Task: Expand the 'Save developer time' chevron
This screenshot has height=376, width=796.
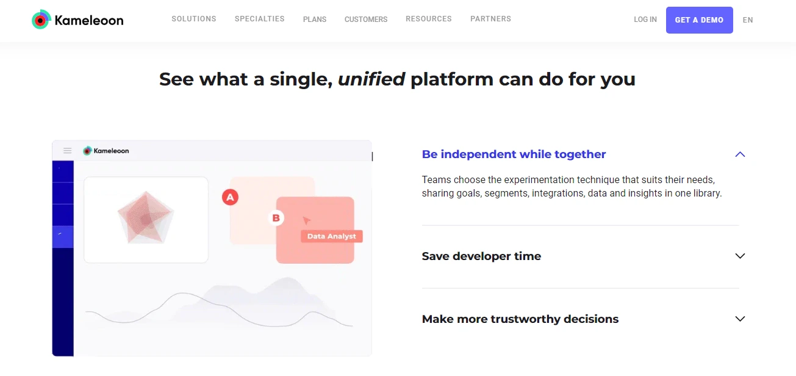Action: (740, 256)
